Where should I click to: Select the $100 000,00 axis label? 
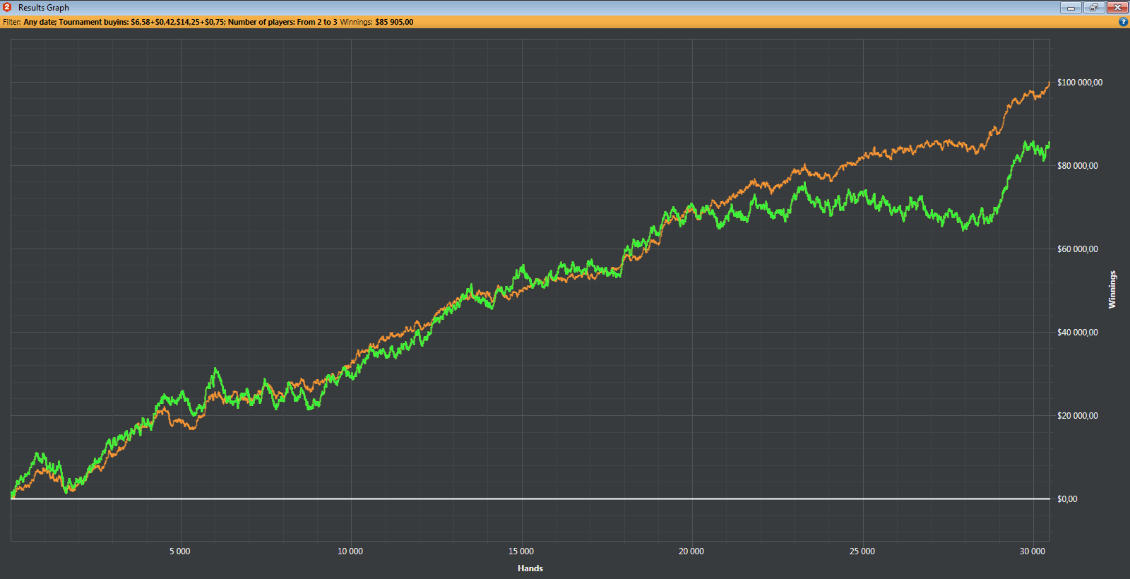click(1079, 83)
